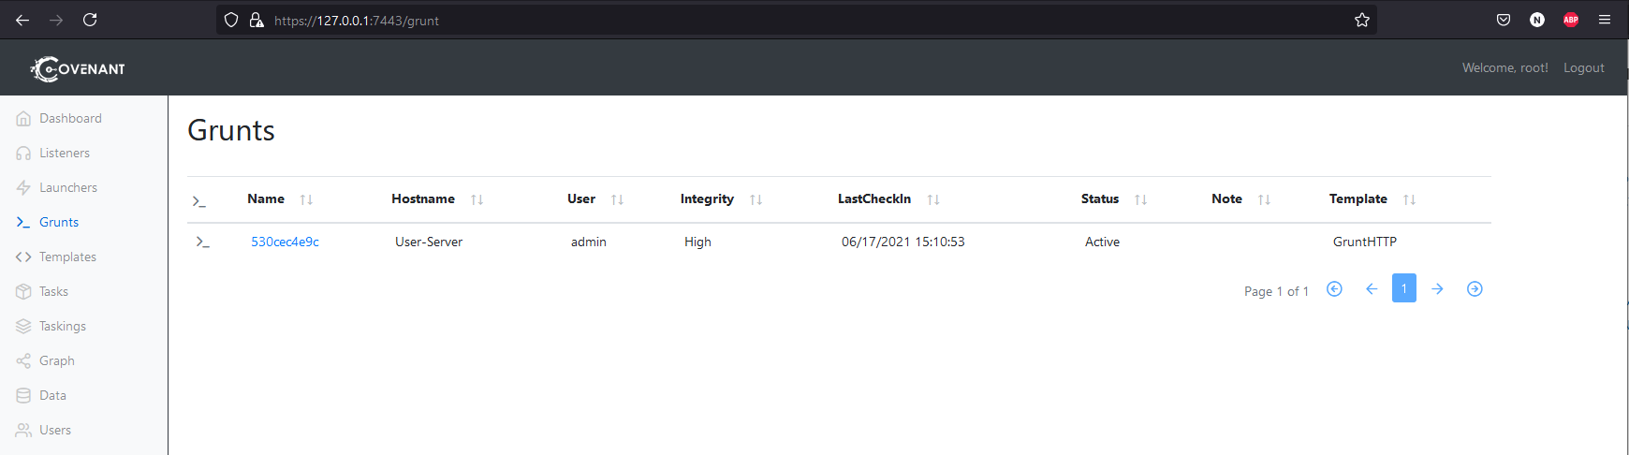Click the Graph share-nodes icon
The image size is (1629, 455).
tap(23, 361)
